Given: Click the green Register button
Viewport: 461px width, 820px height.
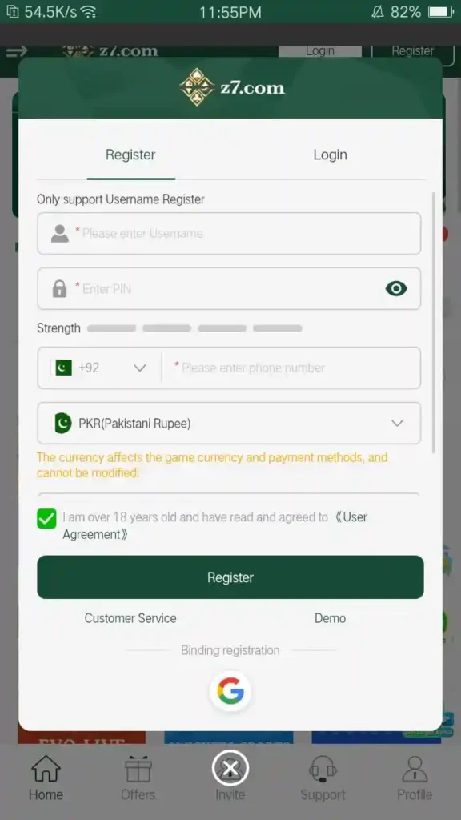Looking at the screenshot, I should point(230,577).
